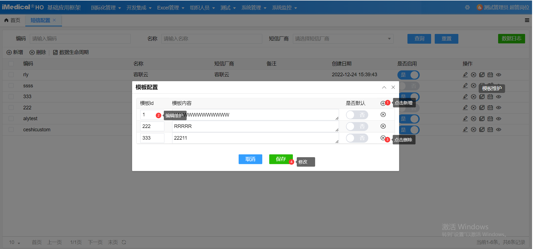Check the checkbox for row ceshicustom
Screen dimensions: 534x249
click(11, 130)
